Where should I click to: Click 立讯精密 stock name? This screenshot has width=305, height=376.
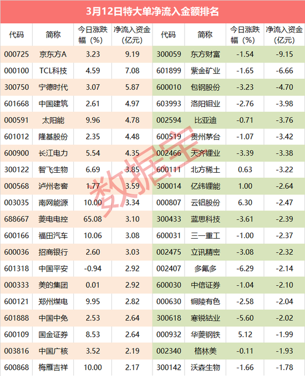click(x=205, y=252)
